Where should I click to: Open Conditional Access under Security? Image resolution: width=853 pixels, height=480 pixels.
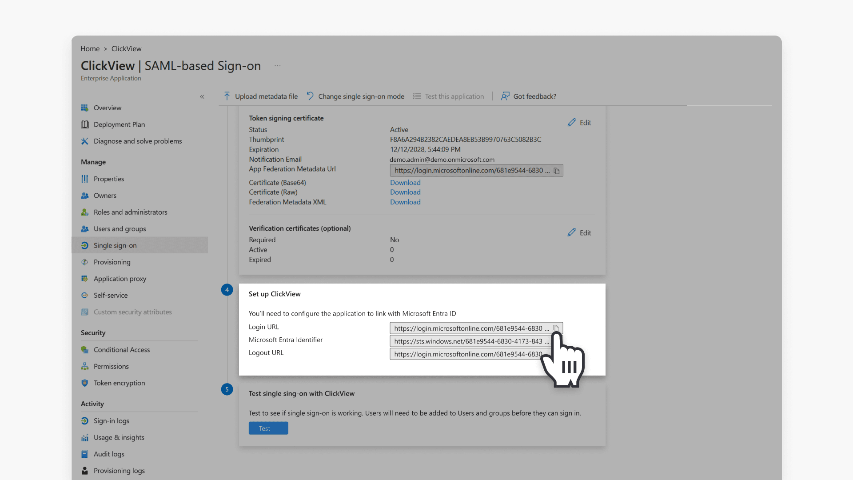coord(122,350)
